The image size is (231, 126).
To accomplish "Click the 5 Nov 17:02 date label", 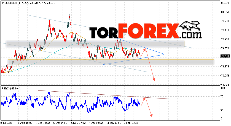I will [x=78, y=123].
